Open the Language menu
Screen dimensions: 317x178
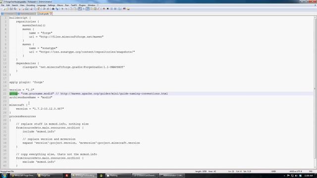(42, 5)
